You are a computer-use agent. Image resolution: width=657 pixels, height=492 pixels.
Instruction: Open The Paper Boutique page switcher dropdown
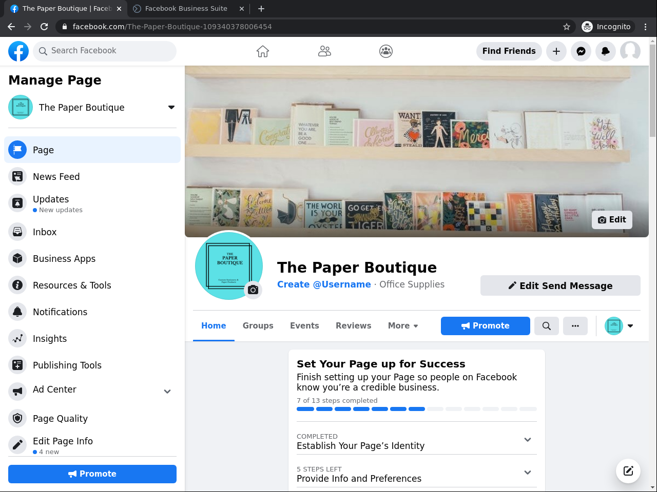(x=171, y=108)
